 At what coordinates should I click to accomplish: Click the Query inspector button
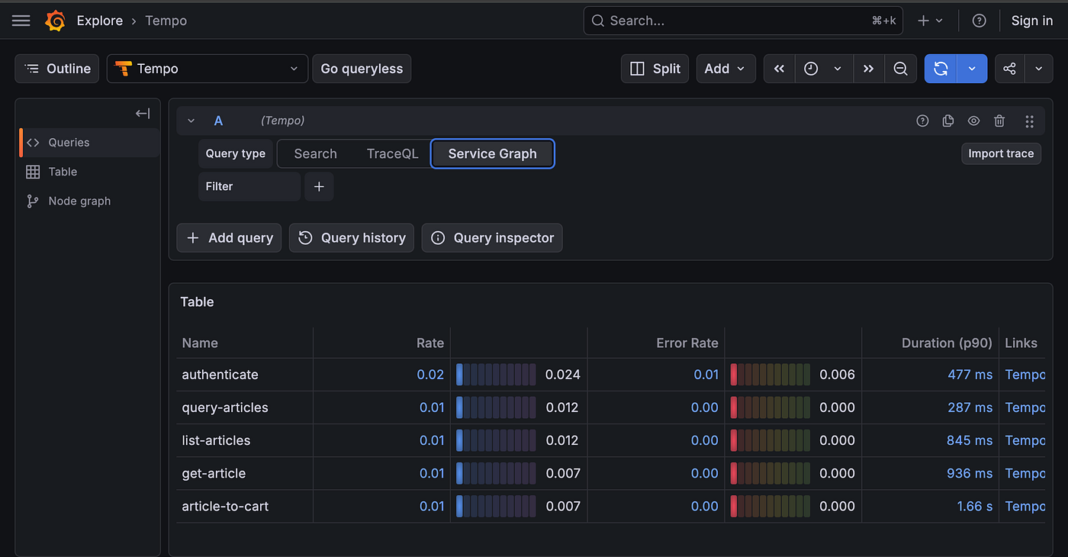492,238
